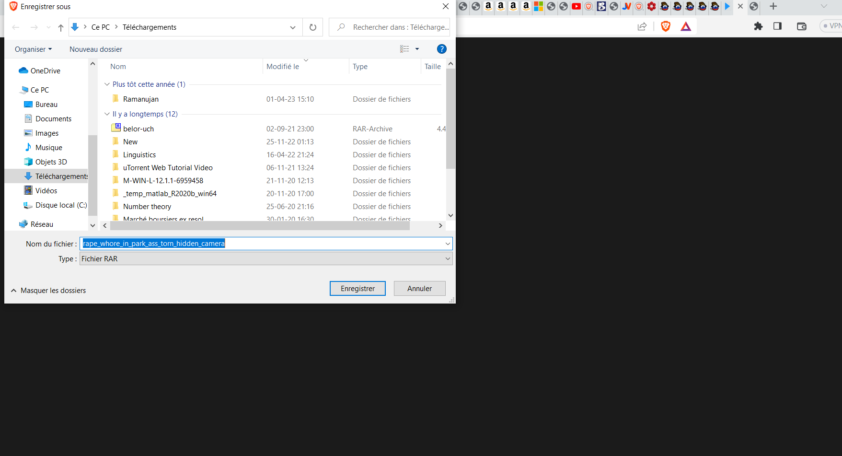This screenshot has height=456, width=842.
Task: Click the Brave Shields lion icon
Action: pyautogui.click(x=665, y=26)
